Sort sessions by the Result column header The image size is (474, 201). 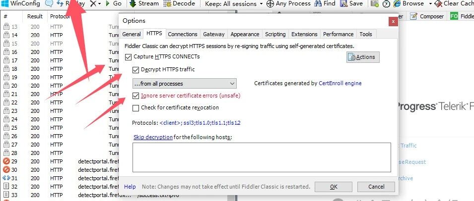(35, 16)
